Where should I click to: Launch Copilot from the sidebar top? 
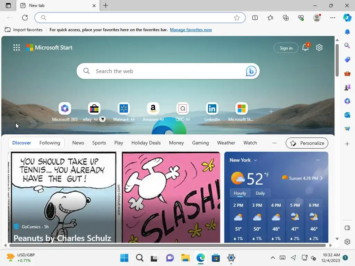point(347,18)
